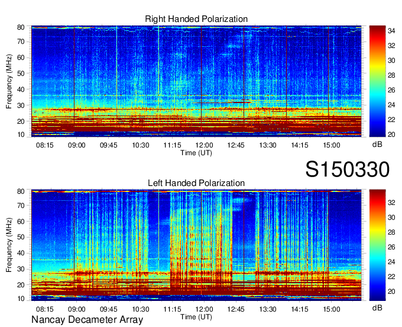Click the dB label under Left Handed color bar
The image size is (402, 327).
pyautogui.click(x=377, y=307)
